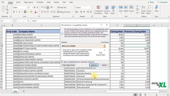Click the dialog's question mark help icon

pyautogui.click(x=101, y=25)
